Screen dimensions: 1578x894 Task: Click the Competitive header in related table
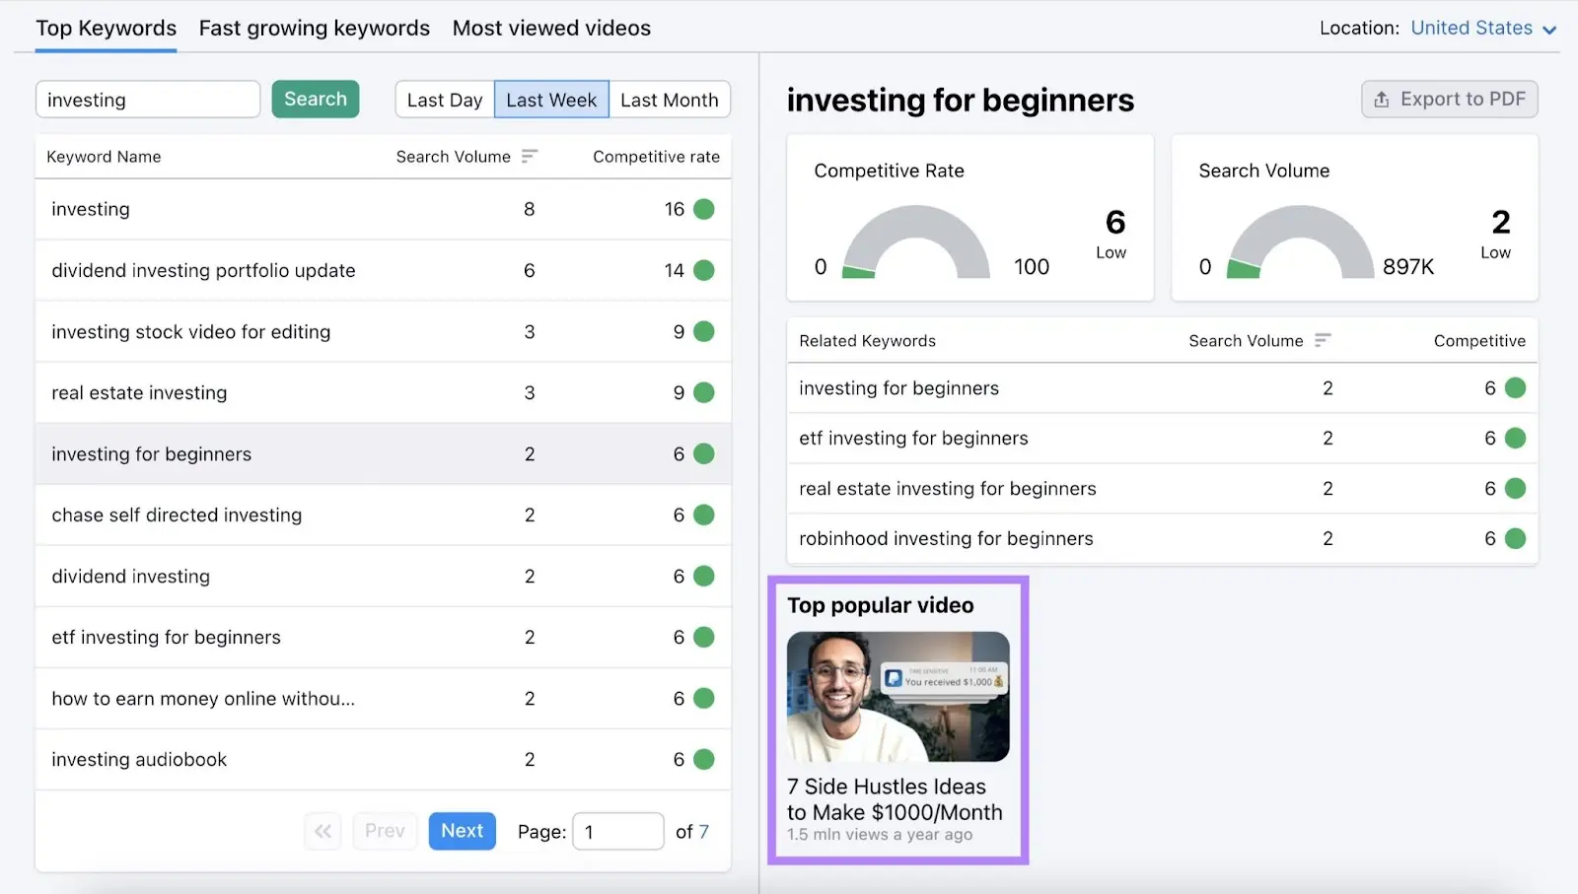point(1479,341)
